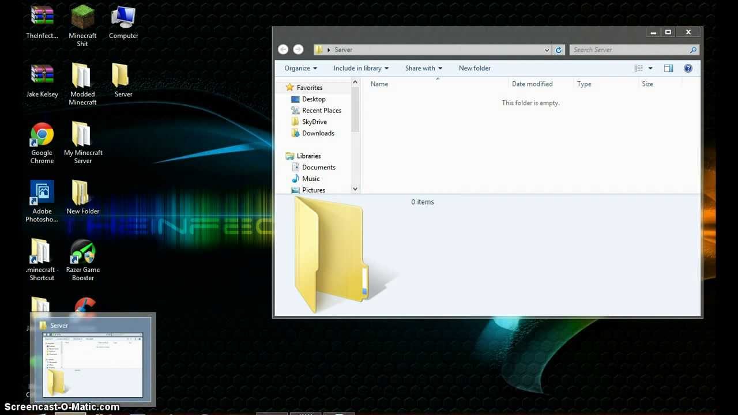Sort by Size column header

pyautogui.click(x=647, y=84)
